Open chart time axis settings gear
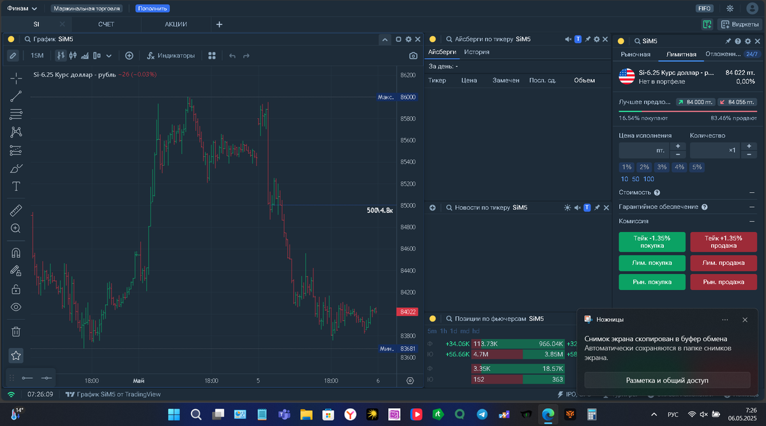The height and width of the screenshot is (426, 766). pyautogui.click(x=410, y=381)
